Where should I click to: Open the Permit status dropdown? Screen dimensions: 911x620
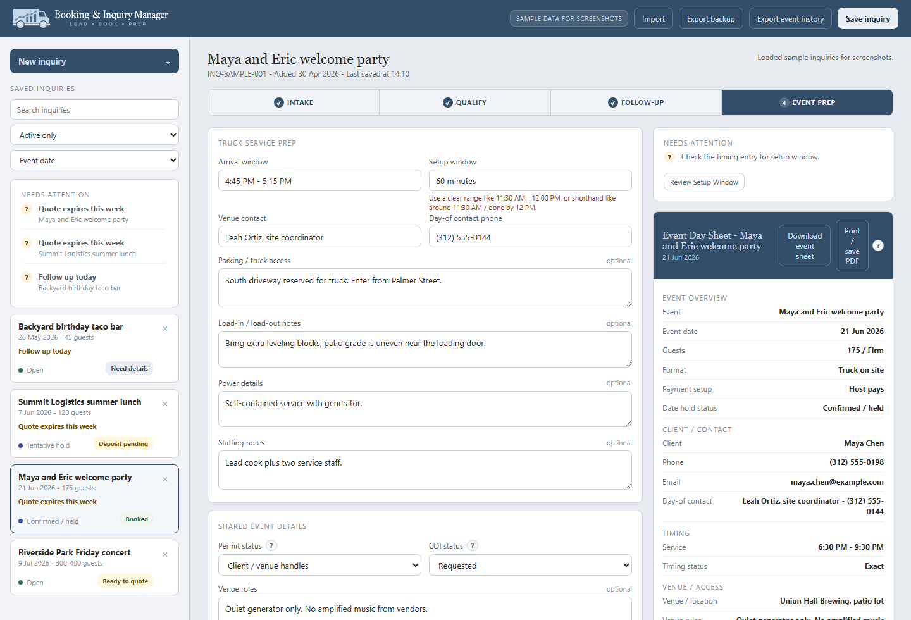(x=319, y=565)
